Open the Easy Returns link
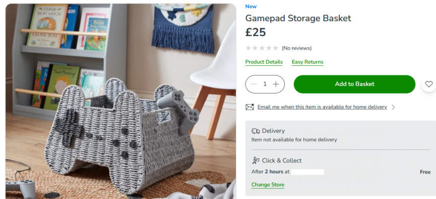The height and width of the screenshot is (199, 436). [x=307, y=62]
